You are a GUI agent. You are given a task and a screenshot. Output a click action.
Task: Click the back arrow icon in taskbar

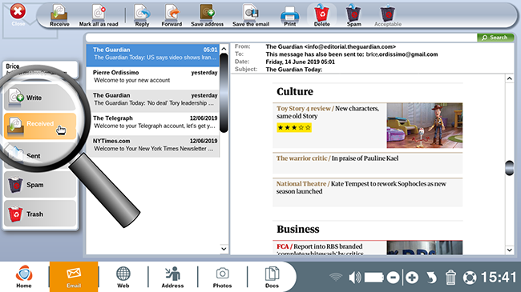click(x=431, y=278)
